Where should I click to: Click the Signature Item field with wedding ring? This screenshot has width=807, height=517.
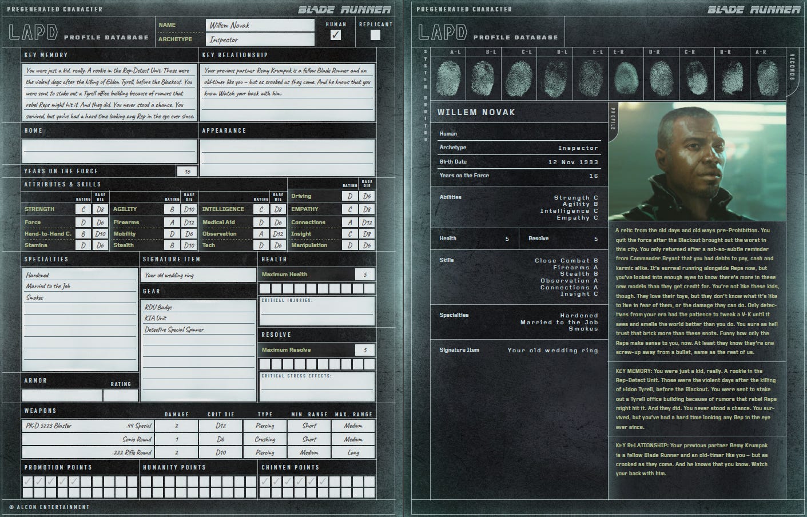pos(198,275)
